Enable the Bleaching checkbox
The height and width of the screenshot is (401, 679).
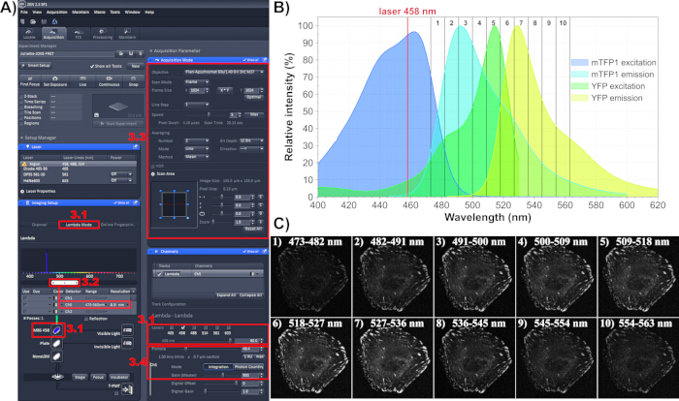21,107
